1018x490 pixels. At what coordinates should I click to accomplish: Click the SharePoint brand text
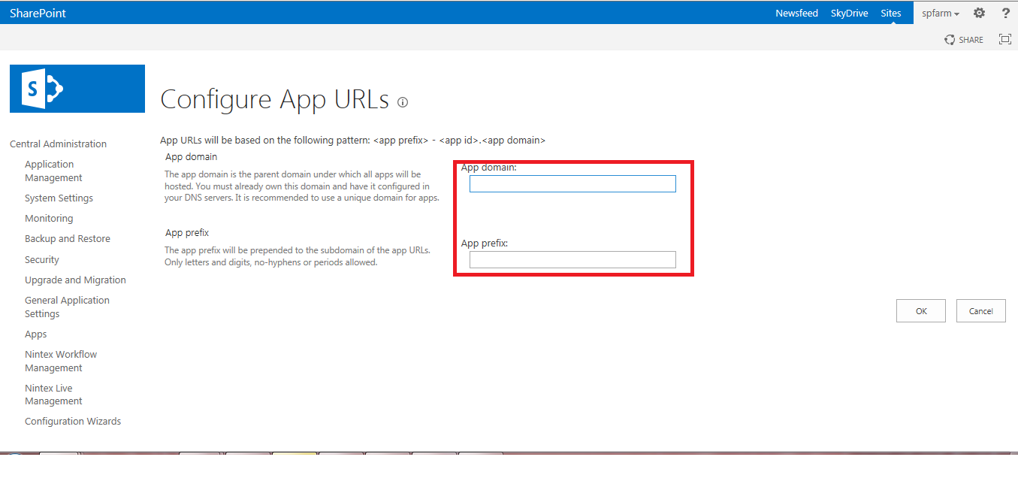pos(38,13)
